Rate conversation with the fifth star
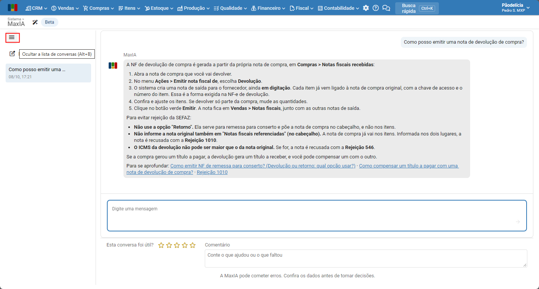Viewport: 539px width, 289px height. pyautogui.click(x=193, y=245)
